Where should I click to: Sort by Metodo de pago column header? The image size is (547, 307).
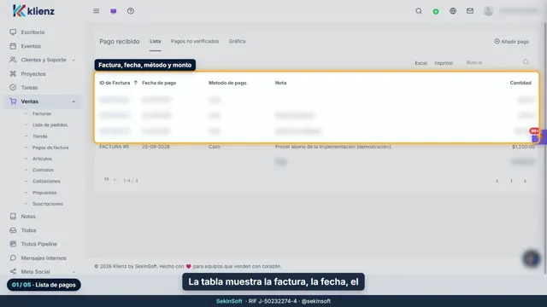point(227,83)
